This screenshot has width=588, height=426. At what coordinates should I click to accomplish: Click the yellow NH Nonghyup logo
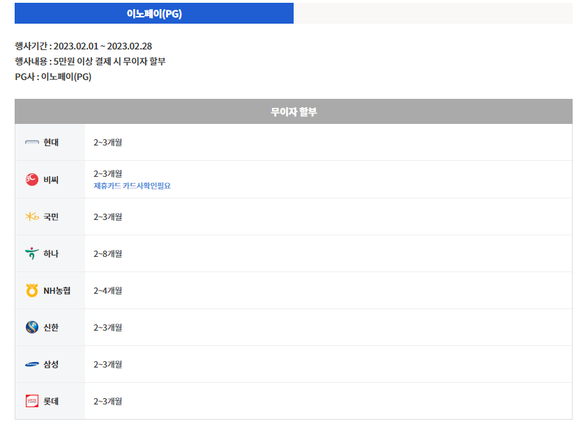32,290
